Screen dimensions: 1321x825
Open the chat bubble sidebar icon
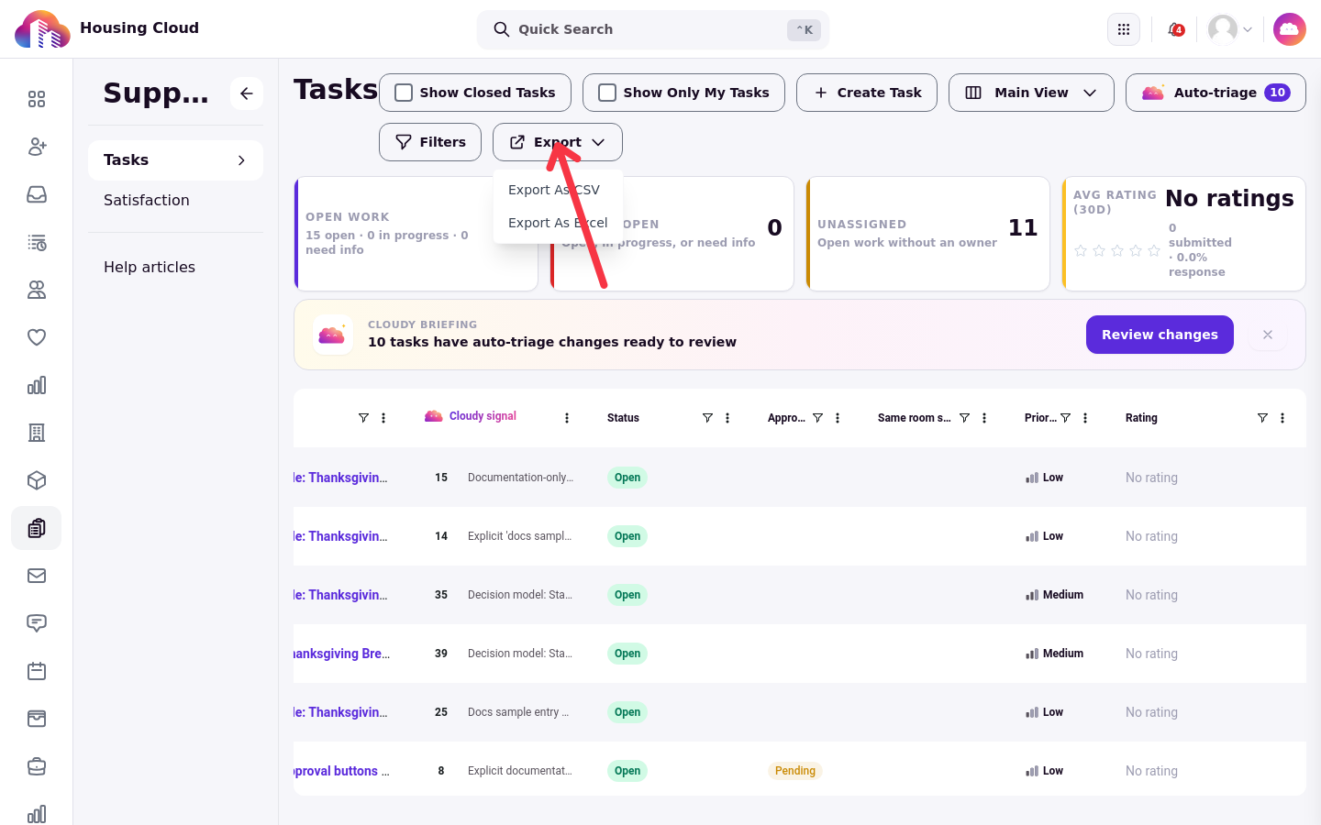point(37,623)
